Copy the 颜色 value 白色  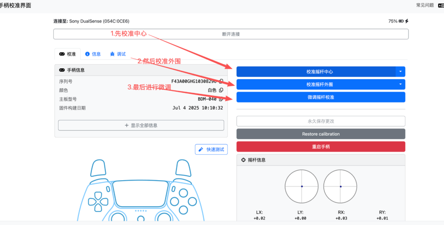click(222, 90)
